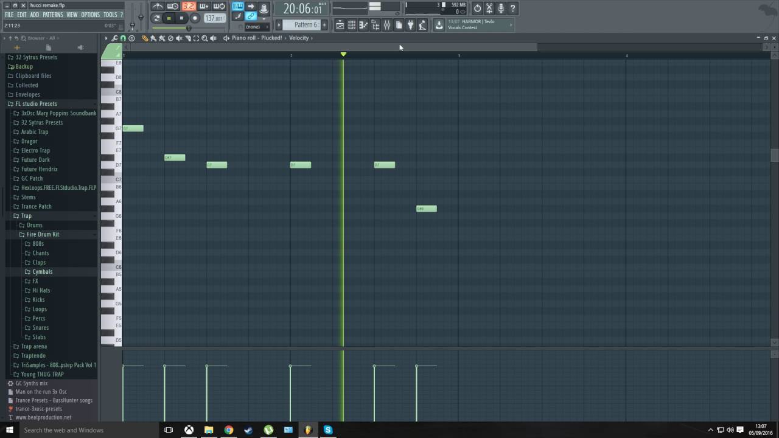Open the Playlist view icon
This screenshot has width=779, height=438.
pyautogui.click(x=340, y=25)
